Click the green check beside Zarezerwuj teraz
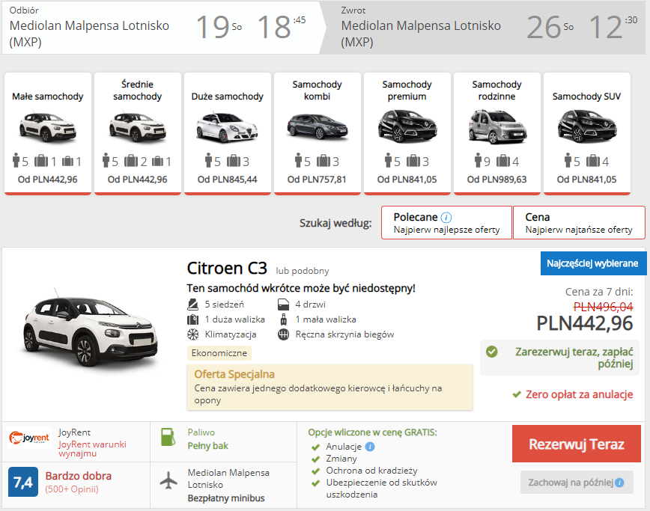 (x=492, y=352)
